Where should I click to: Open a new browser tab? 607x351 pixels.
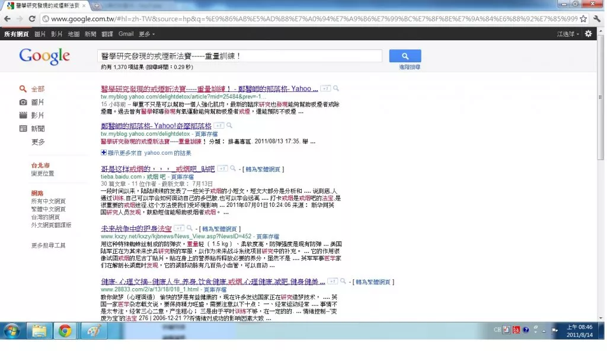pyautogui.click(x=97, y=5)
